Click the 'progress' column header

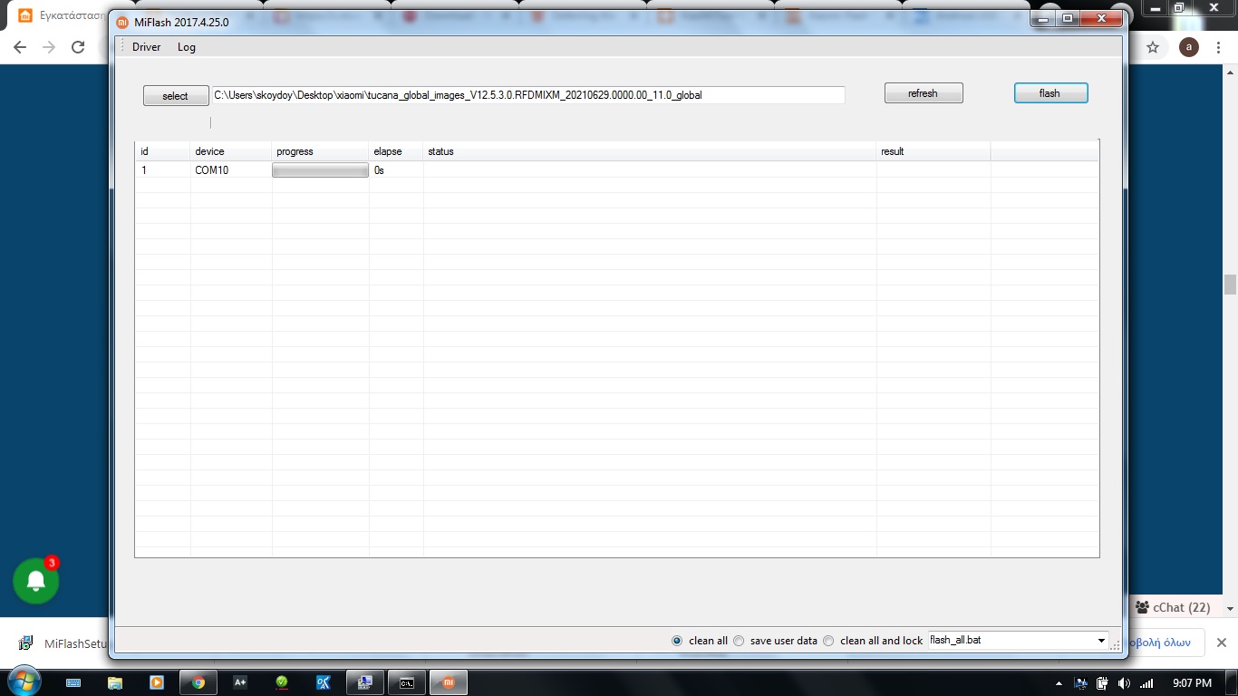tap(321, 151)
